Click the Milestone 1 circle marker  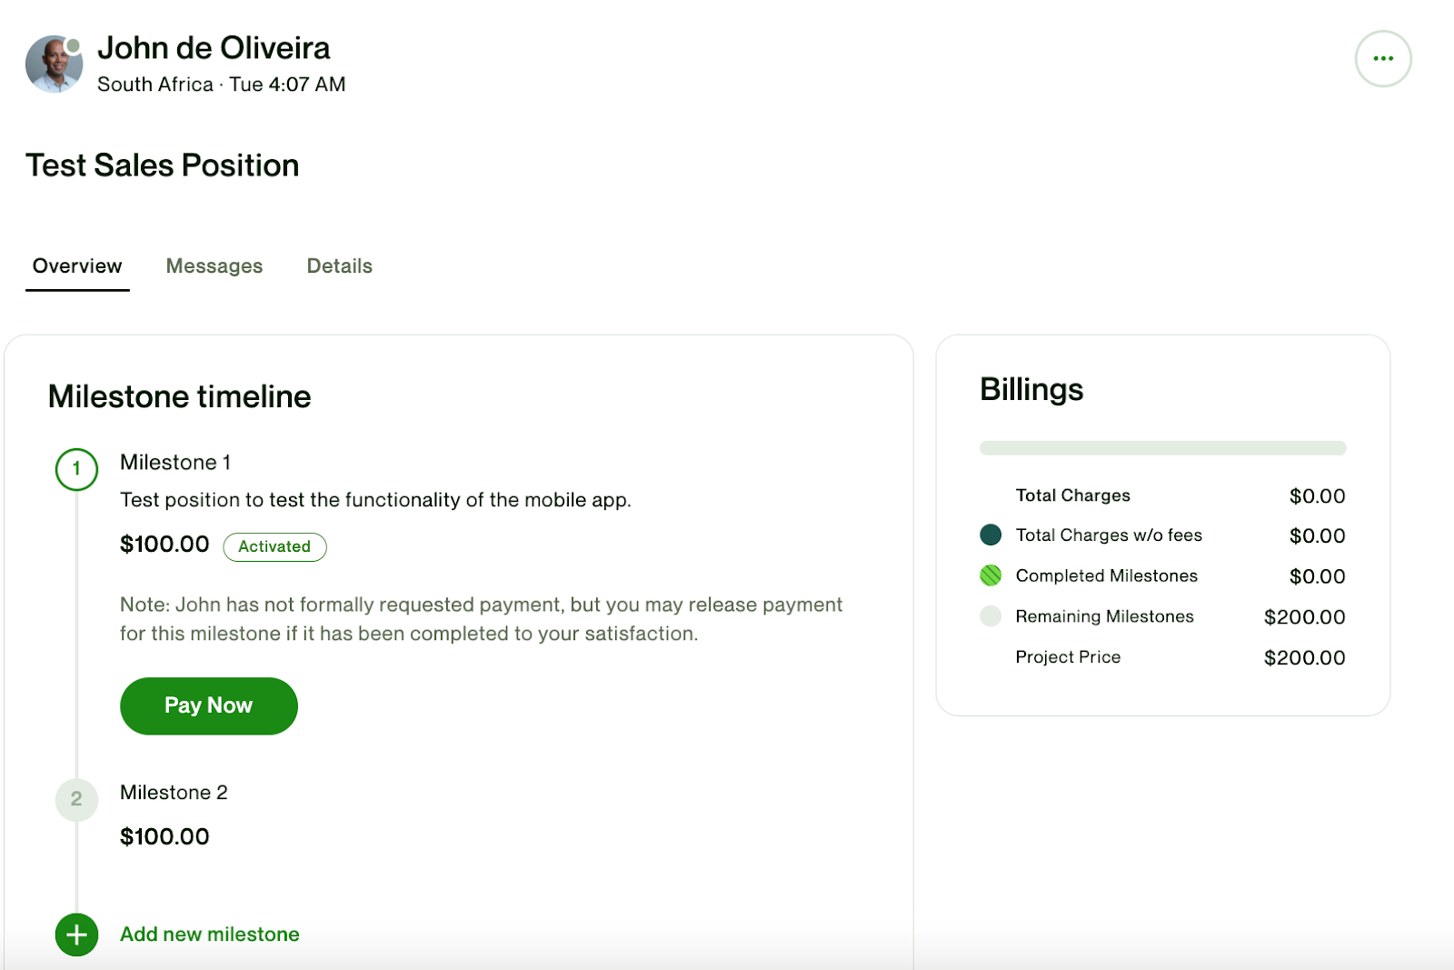pyautogui.click(x=76, y=469)
